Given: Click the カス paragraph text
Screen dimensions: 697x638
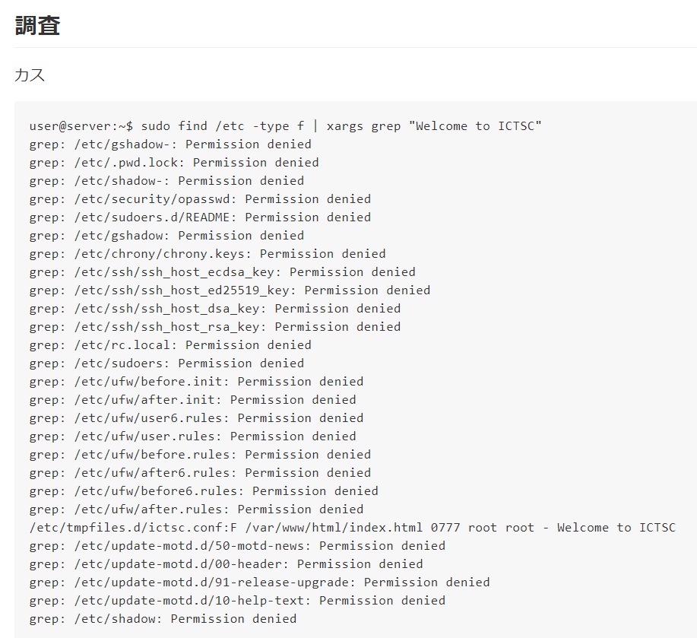Looking at the screenshot, I should coord(30,75).
